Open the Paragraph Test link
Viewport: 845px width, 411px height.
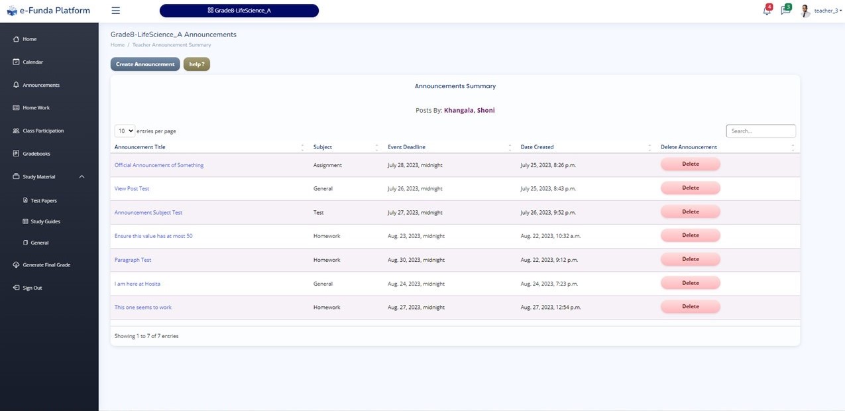133,260
